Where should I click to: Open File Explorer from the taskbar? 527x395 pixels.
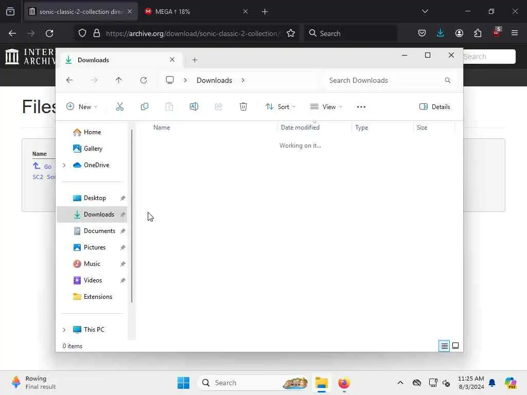coord(321,383)
